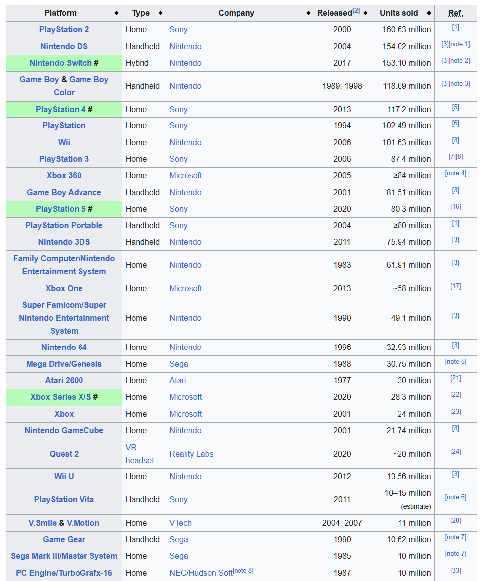This screenshot has width=481, height=581.
Task: Open Sega Mark III/Master System link
Action: 64,556
